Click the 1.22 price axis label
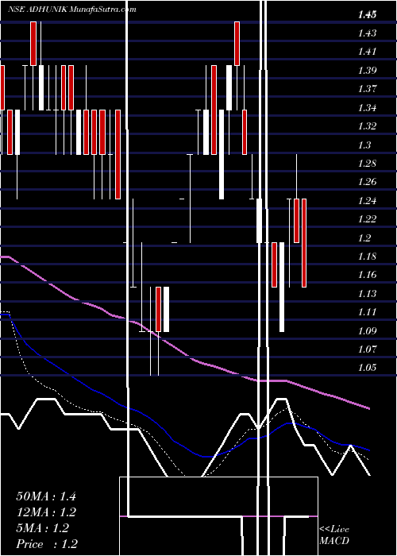The width and height of the screenshot is (397, 556). pos(367,219)
